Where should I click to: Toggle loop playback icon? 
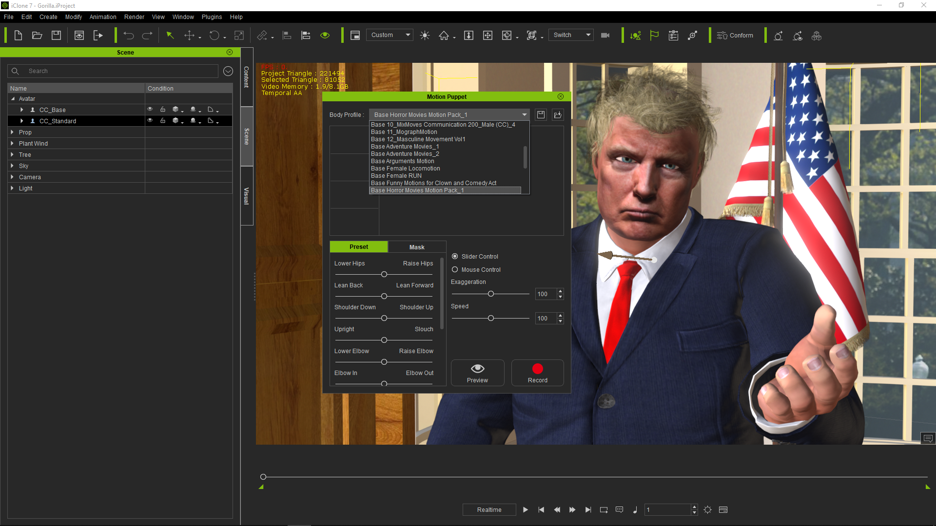pyautogui.click(x=604, y=510)
